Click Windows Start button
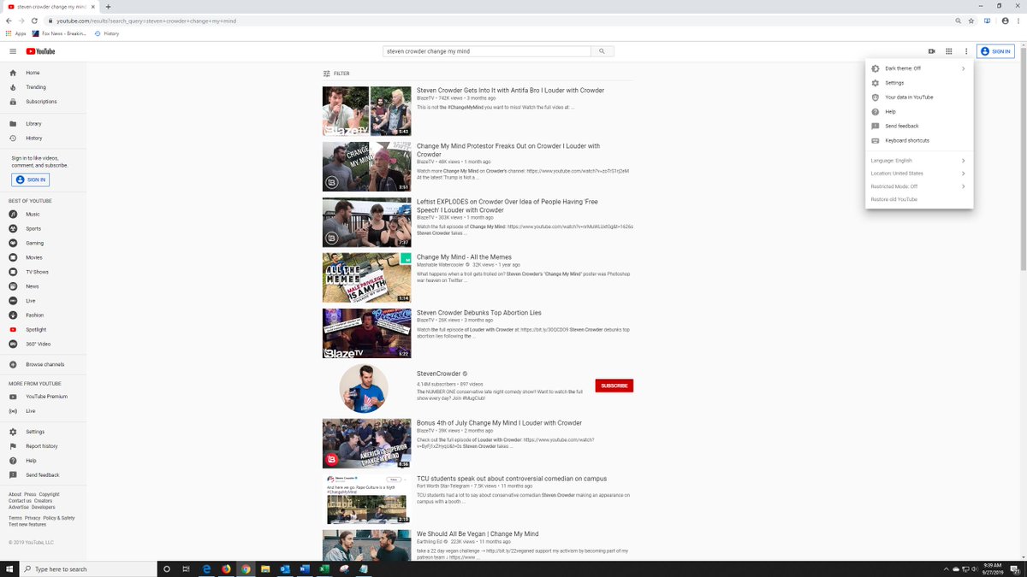The height and width of the screenshot is (577, 1027). 9,568
